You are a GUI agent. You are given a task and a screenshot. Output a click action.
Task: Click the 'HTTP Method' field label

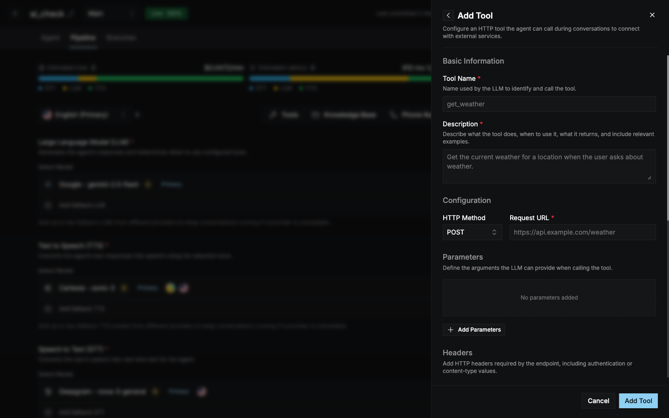pyautogui.click(x=464, y=218)
